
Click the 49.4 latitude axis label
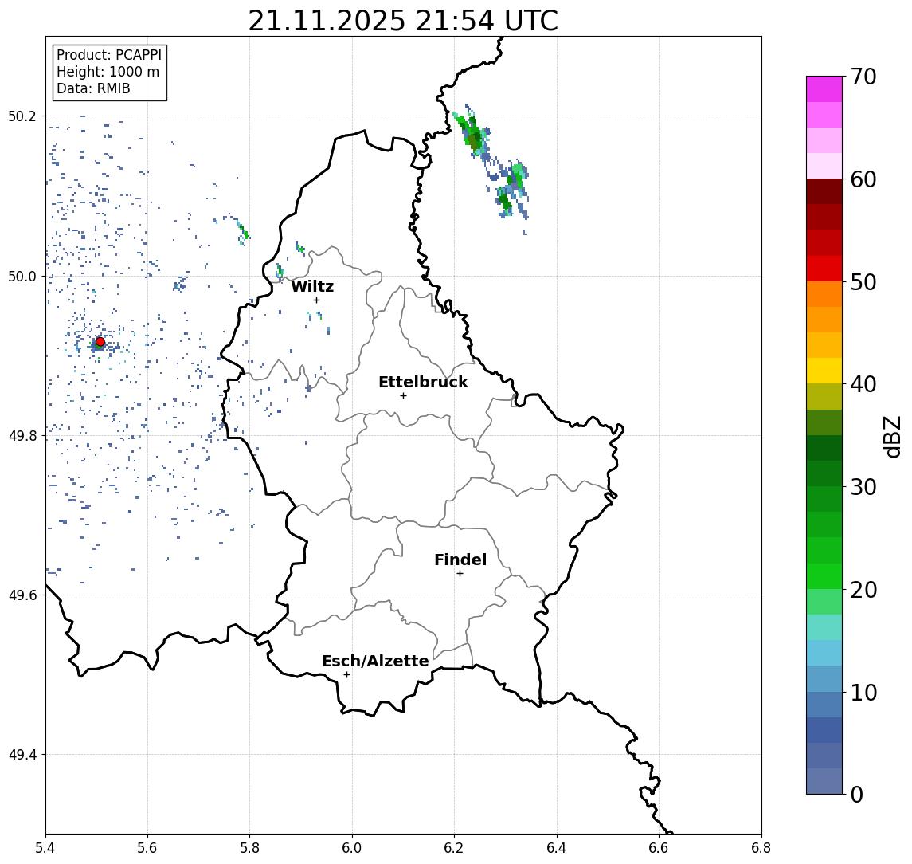click(22, 755)
